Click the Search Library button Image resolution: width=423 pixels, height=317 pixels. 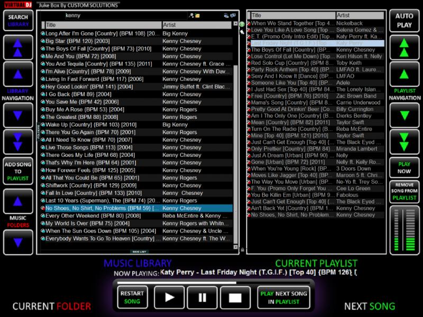[18, 21]
